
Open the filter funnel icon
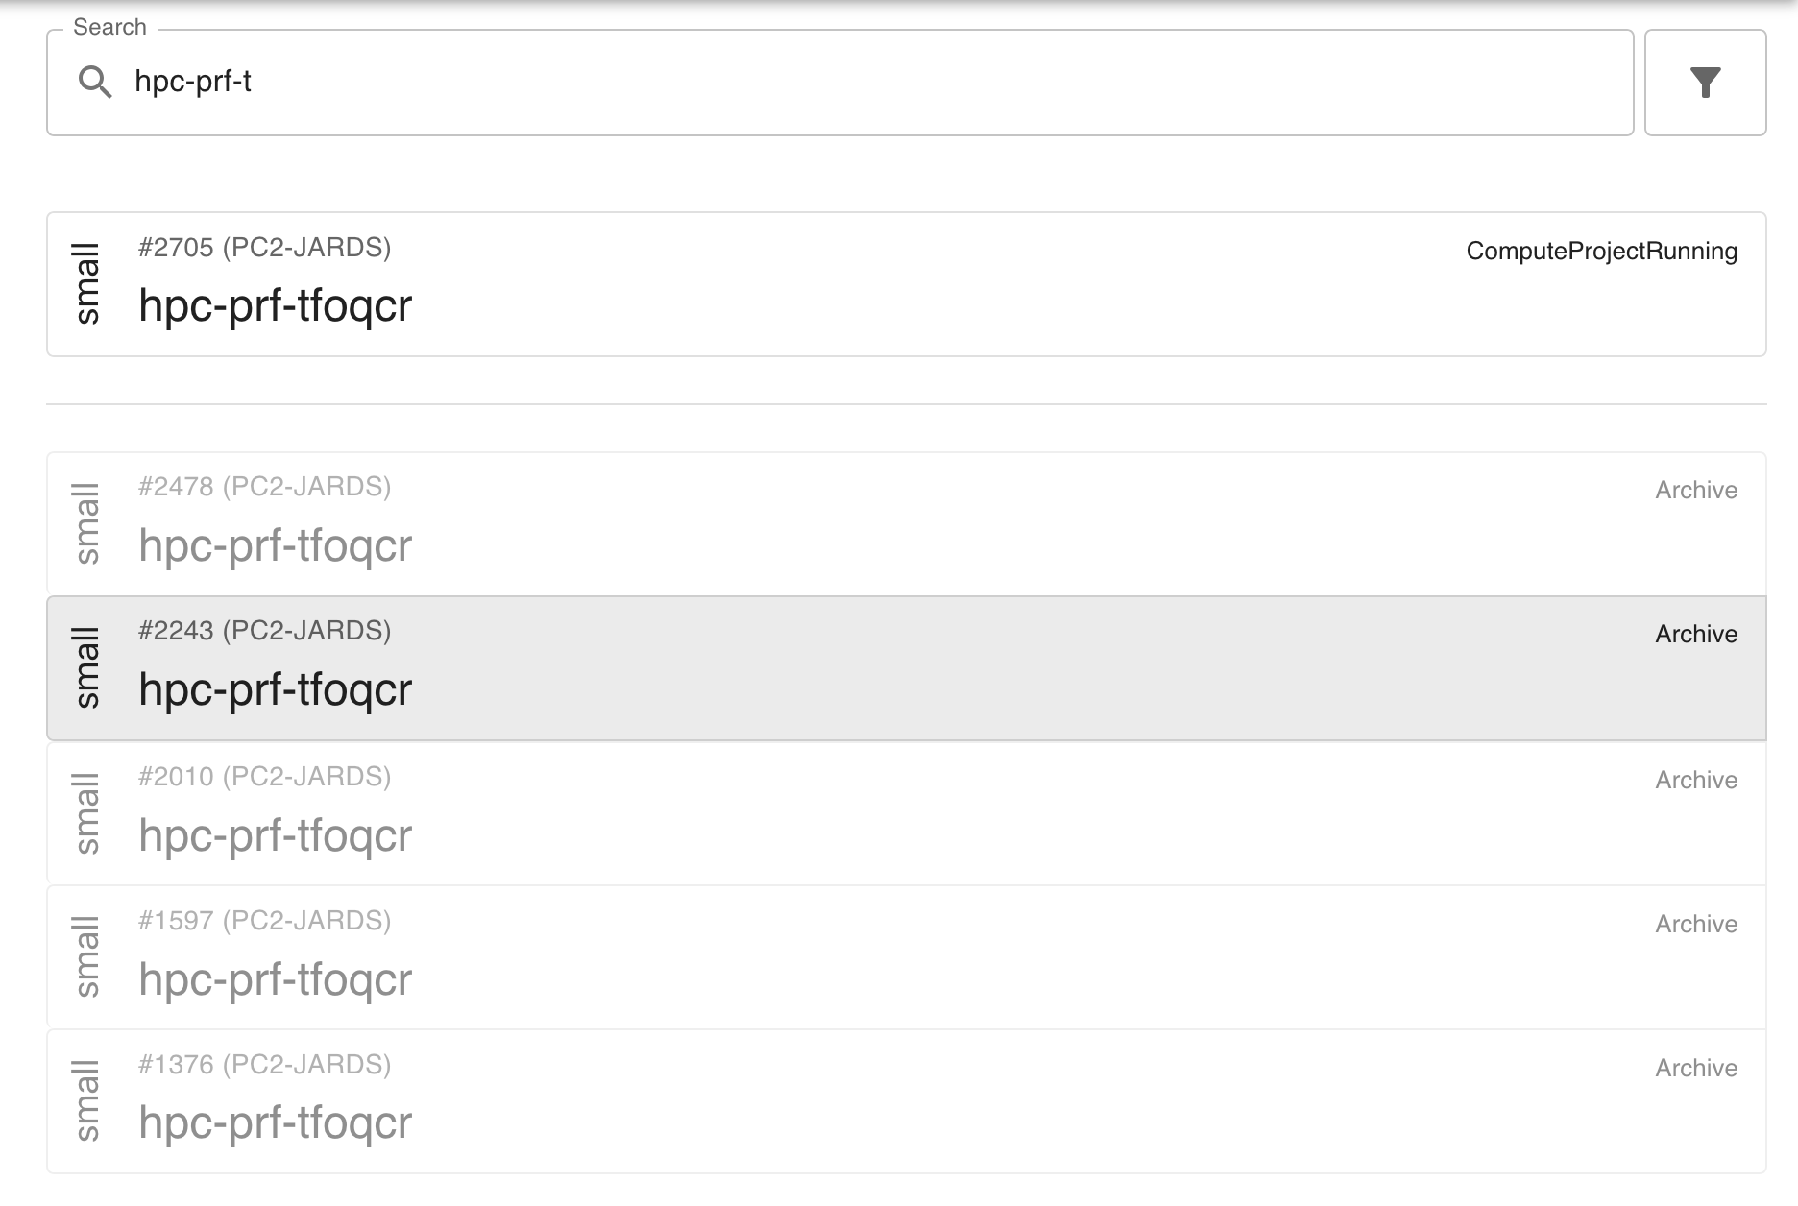(x=1705, y=84)
